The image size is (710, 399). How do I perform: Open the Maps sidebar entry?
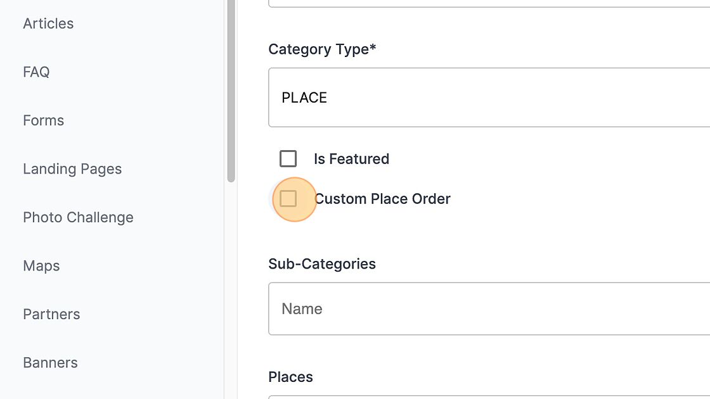41,266
